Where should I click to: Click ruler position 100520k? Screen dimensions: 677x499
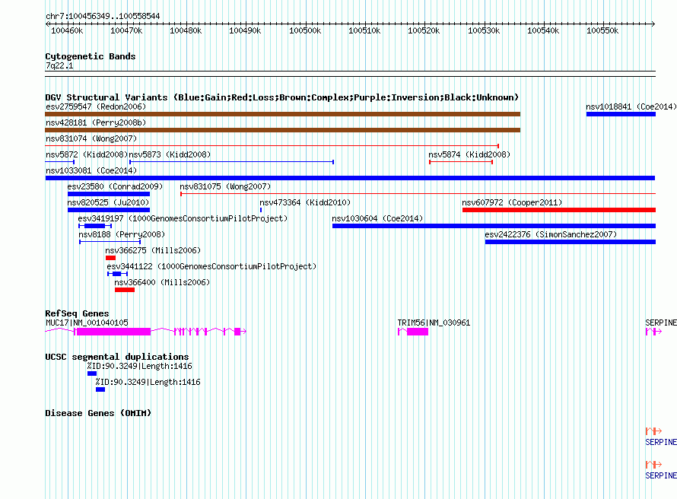424,30
